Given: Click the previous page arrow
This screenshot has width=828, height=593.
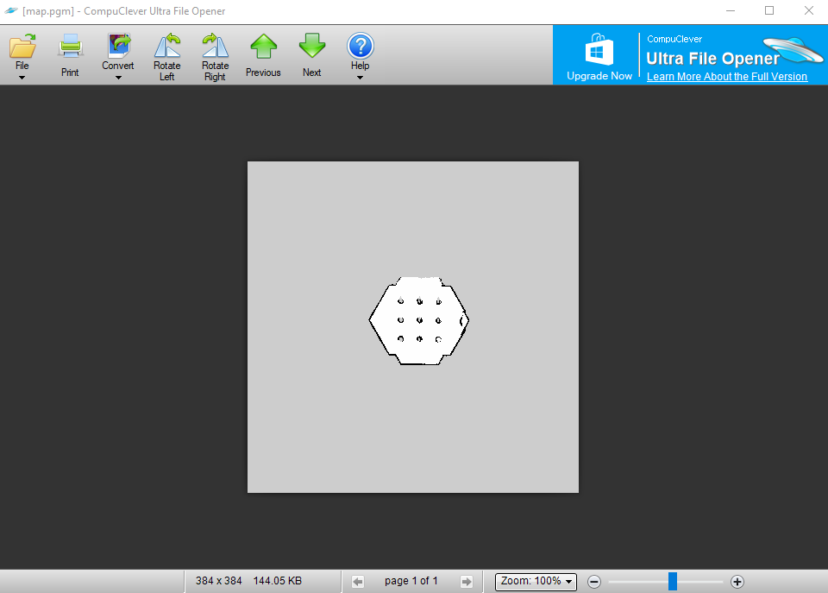Looking at the screenshot, I should (x=358, y=581).
